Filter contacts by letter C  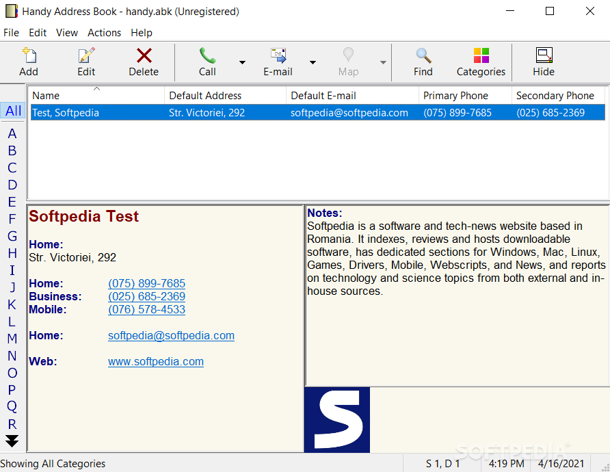(12, 168)
